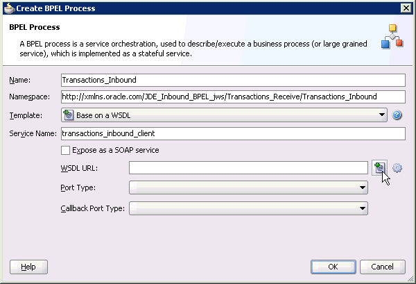Click the 'Service Name:' label

(x=33, y=133)
